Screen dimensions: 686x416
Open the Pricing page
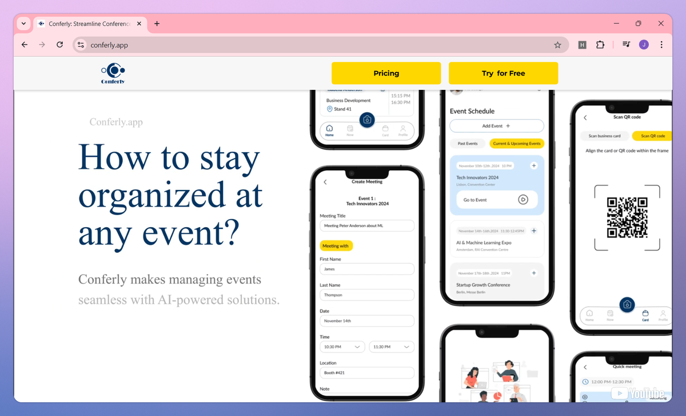click(x=386, y=73)
